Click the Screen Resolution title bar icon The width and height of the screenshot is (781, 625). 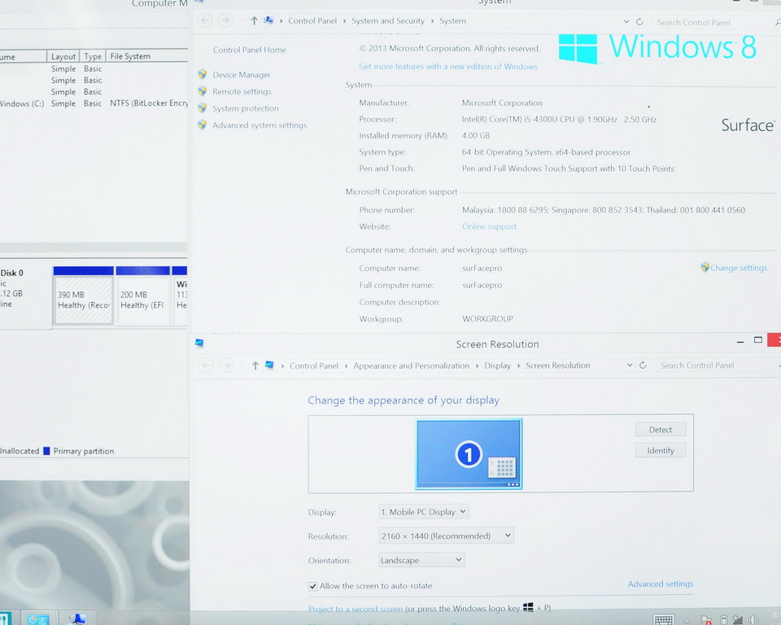tap(199, 343)
